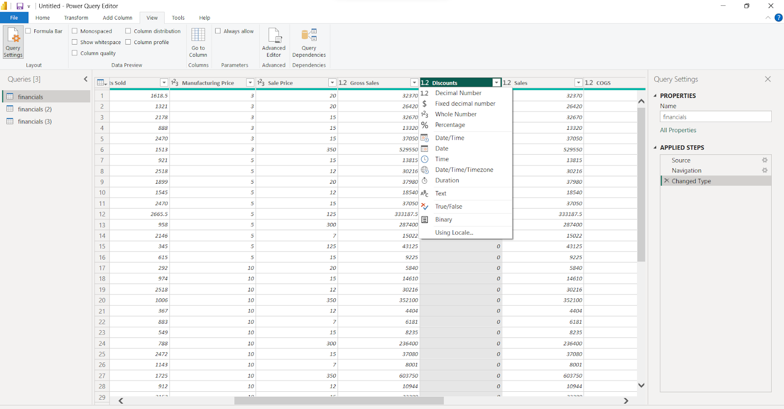
Task: Switch to the Home tab
Action: coord(43,18)
